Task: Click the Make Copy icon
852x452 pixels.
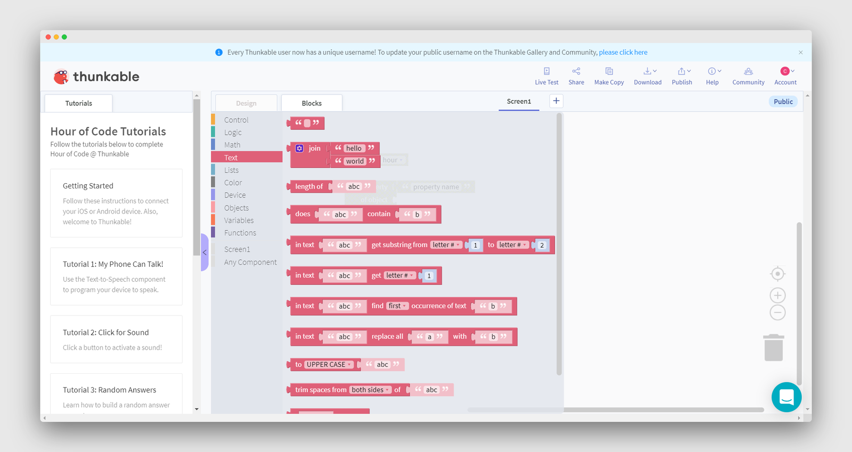Action: pos(609,71)
